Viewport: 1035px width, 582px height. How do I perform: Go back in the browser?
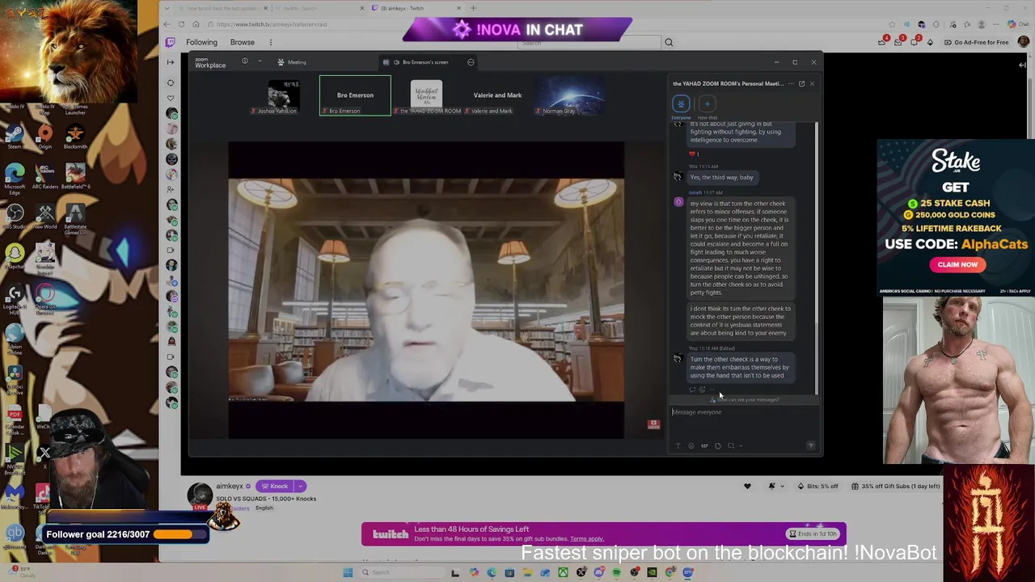click(168, 24)
